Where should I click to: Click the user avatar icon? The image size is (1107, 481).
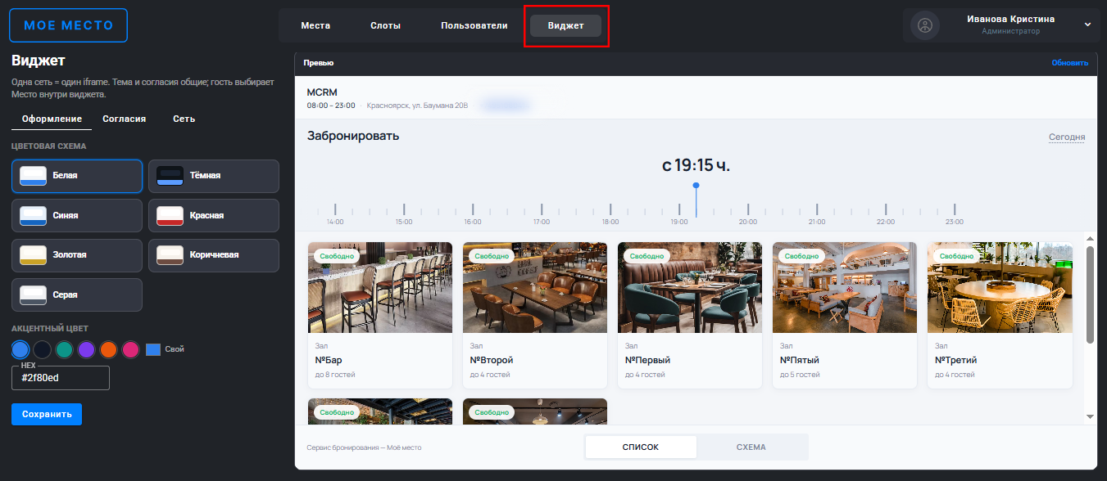coord(925,25)
